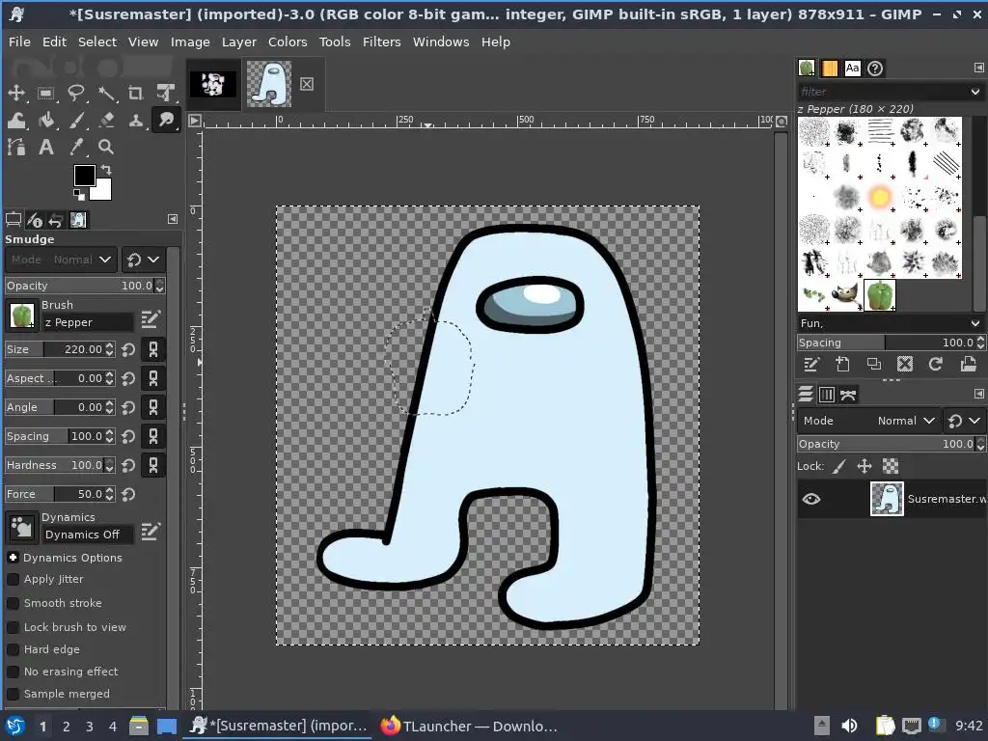Reset colors to default black and white
This screenshot has height=741, width=988.
[x=79, y=194]
